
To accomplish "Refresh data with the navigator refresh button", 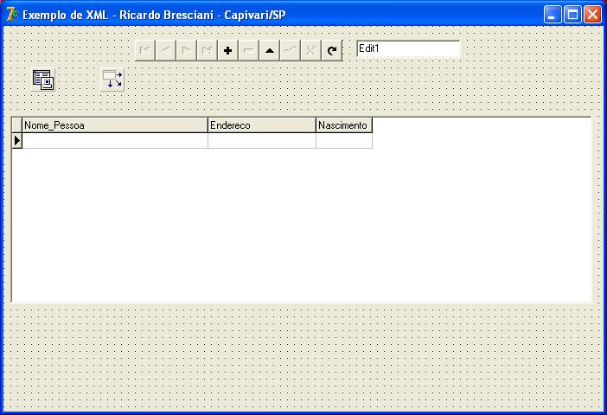I will pos(332,50).
